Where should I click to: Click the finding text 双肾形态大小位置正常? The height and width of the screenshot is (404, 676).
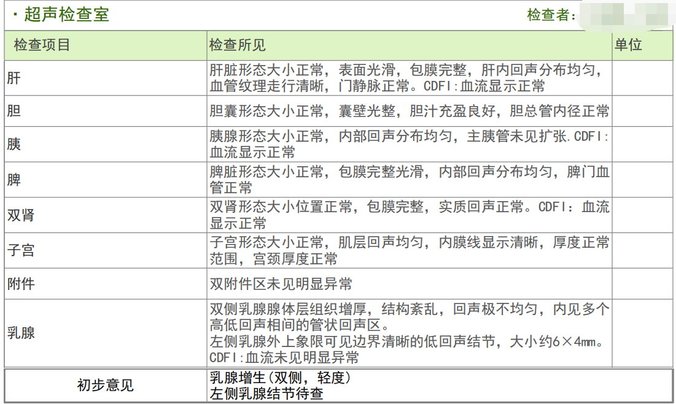(281, 207)
